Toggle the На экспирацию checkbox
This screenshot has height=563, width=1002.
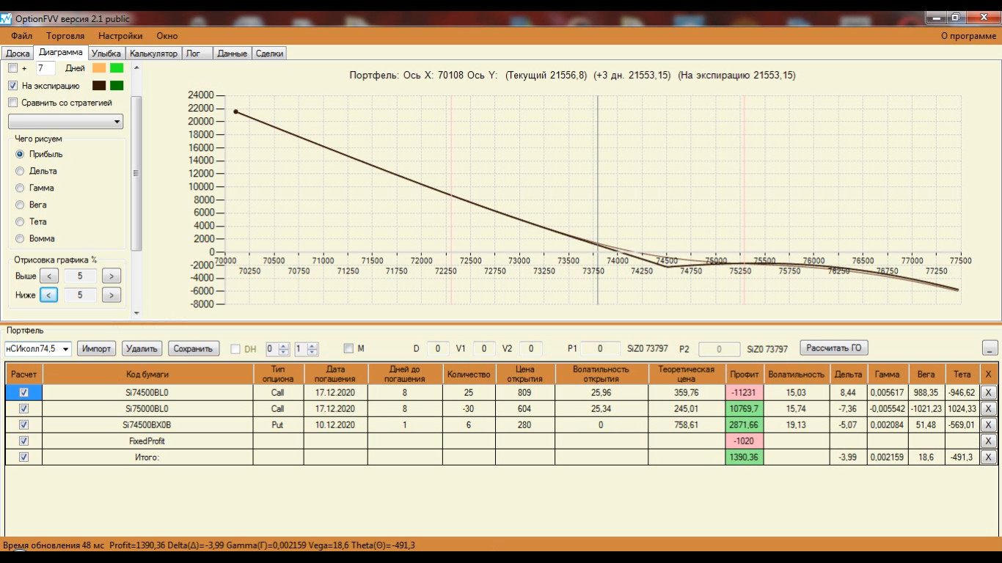click(12, 86)
